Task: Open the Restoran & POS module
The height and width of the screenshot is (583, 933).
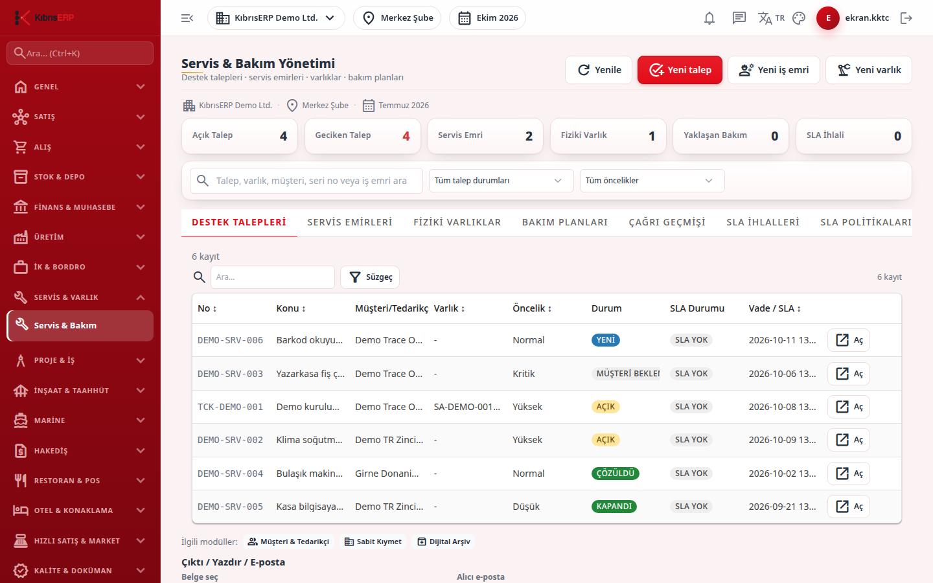Action: pyautogui.click(x=80, y=481)
